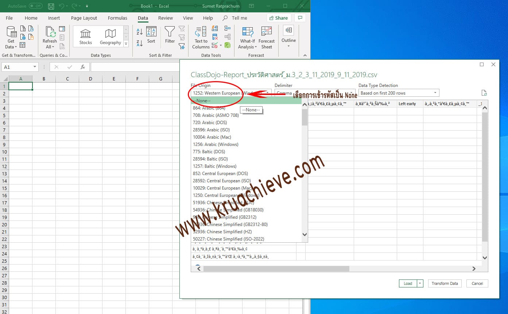Open the Outline group
The height and width of the screenshot is (314, 508).
pyautogui.click(x=288, y=37)
